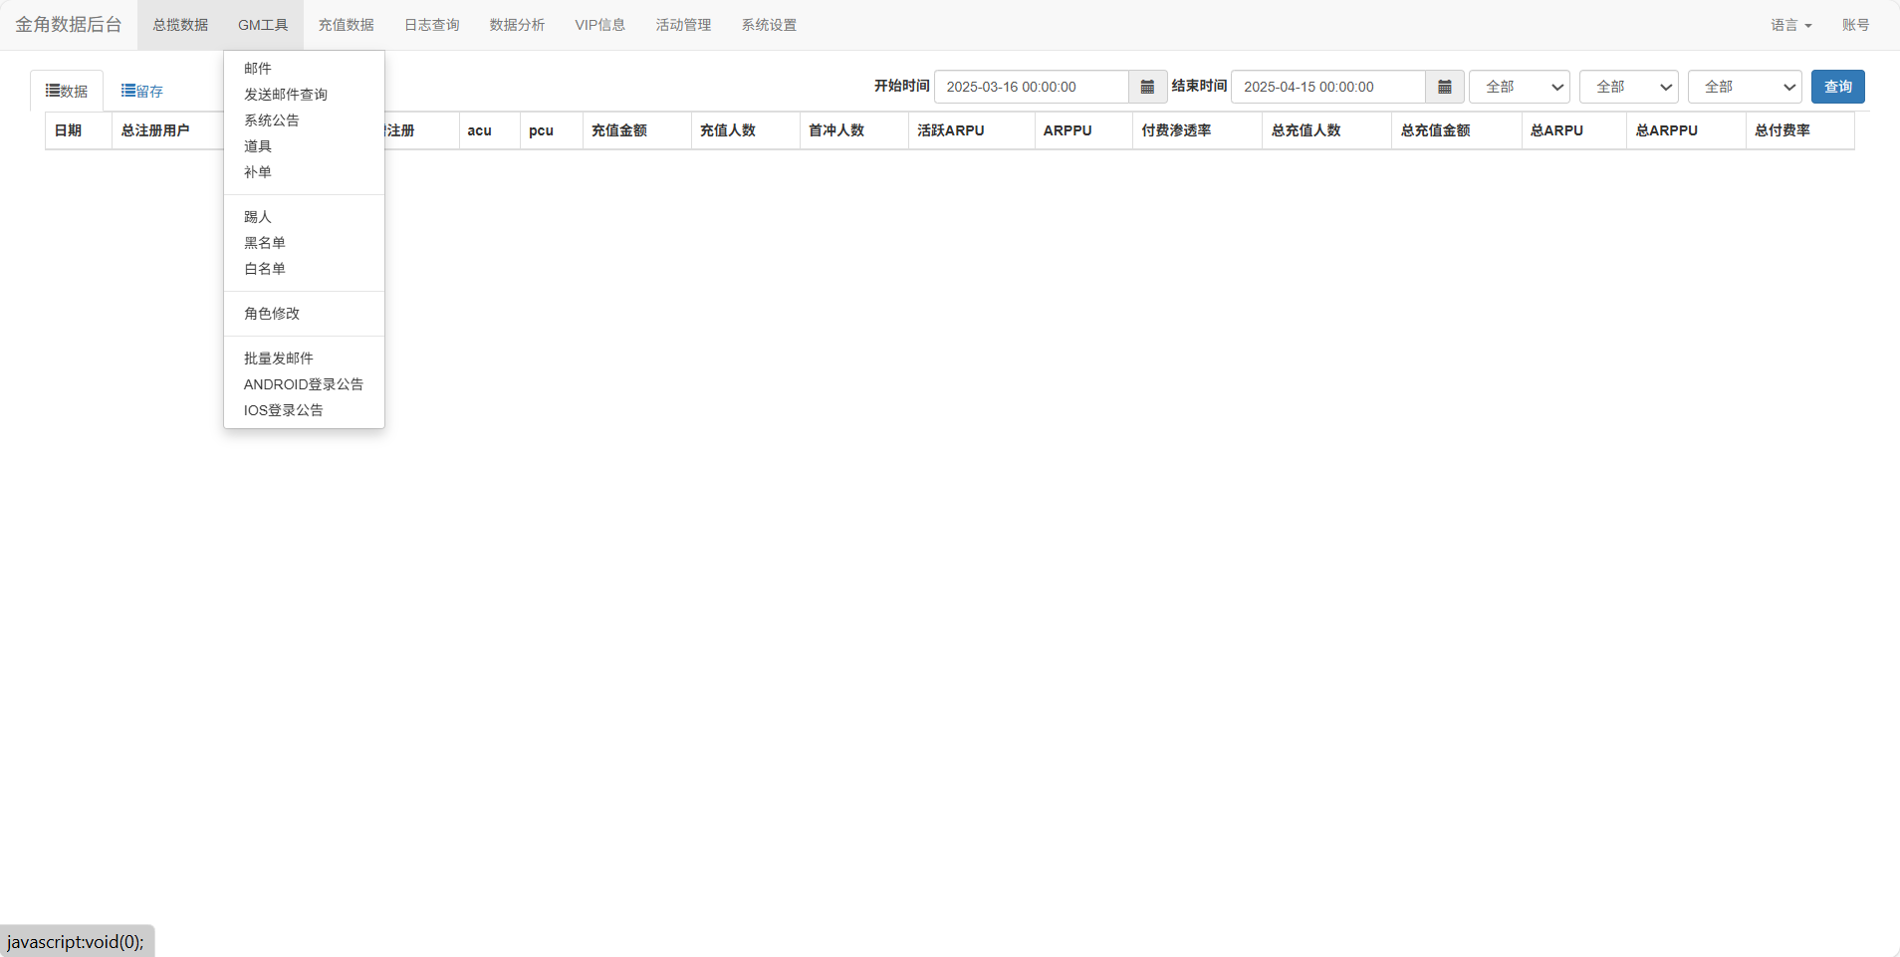1900x957 pixels.
Task: Select 踢人 menu entry
Action: (x=304, y=216)
